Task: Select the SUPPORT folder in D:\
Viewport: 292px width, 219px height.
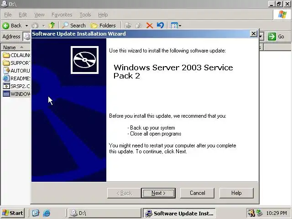Action: pos(17,63)
